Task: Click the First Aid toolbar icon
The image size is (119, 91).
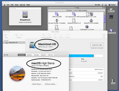Action: pos(43,35)
